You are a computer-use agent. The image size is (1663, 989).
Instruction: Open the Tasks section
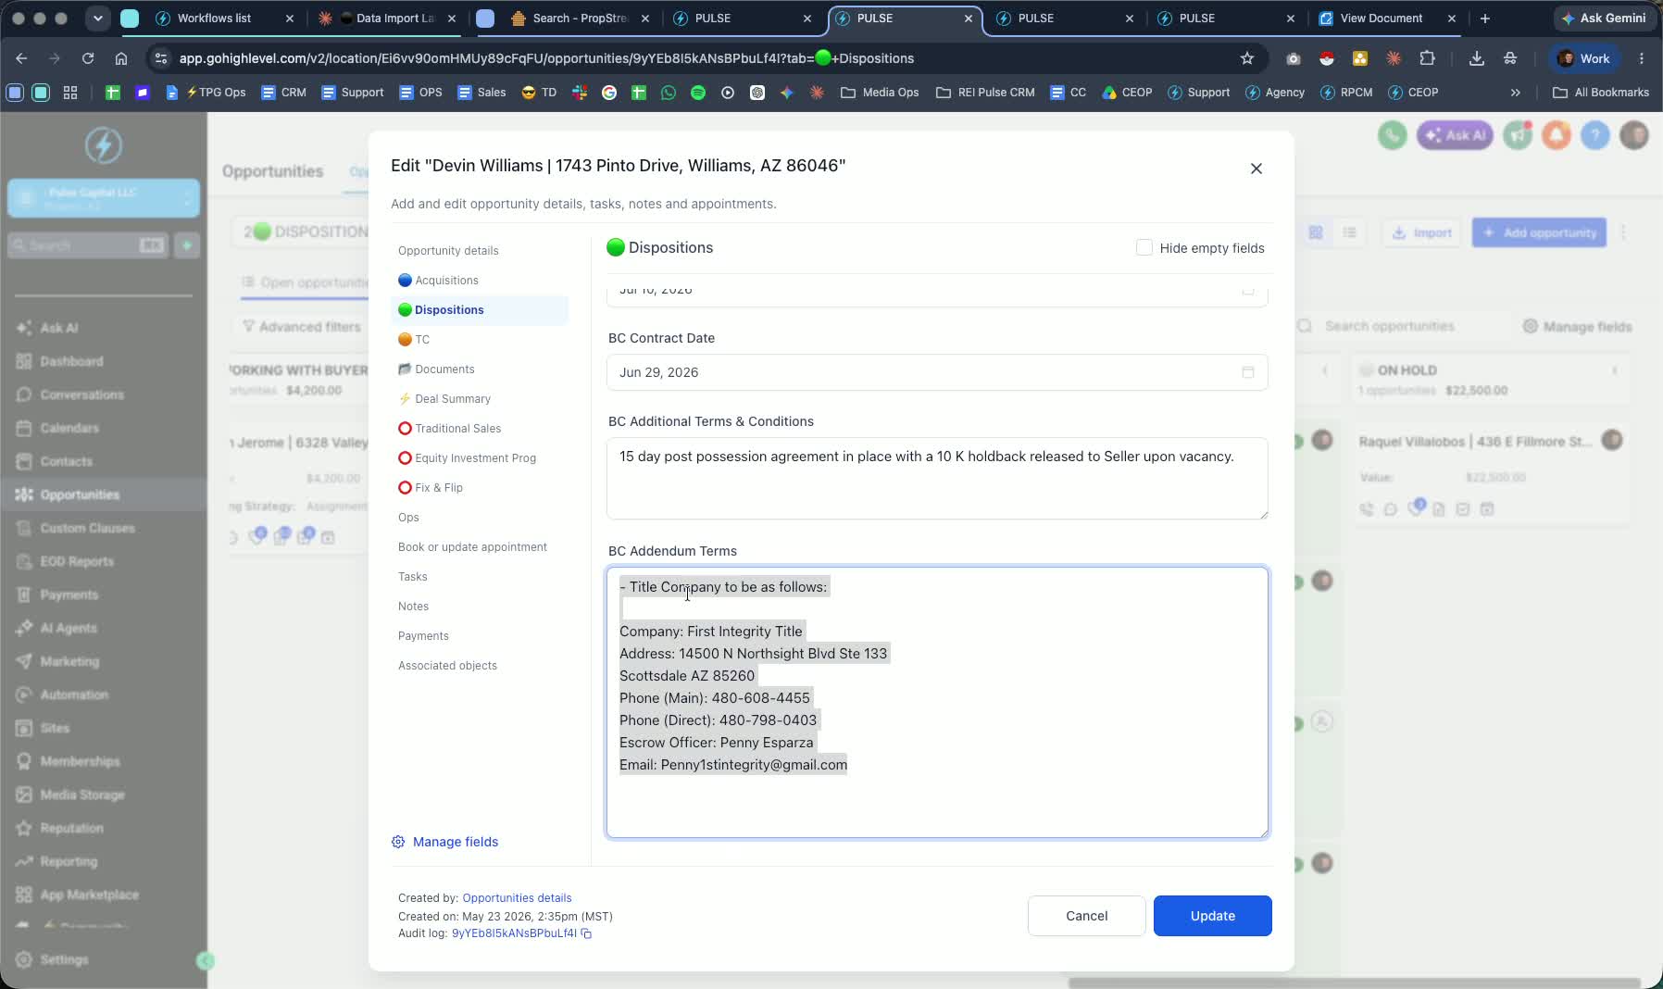[x=412, y=577]
